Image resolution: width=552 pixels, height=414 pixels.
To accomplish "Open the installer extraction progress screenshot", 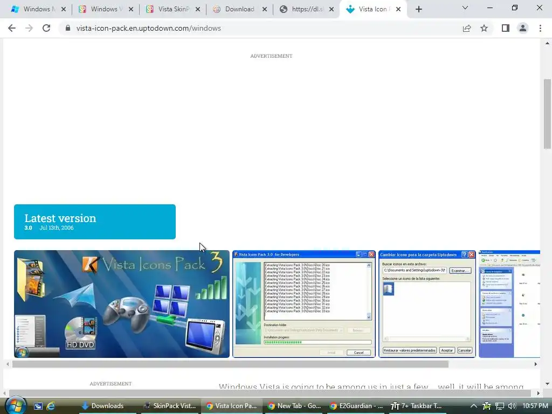I will 304,304.
